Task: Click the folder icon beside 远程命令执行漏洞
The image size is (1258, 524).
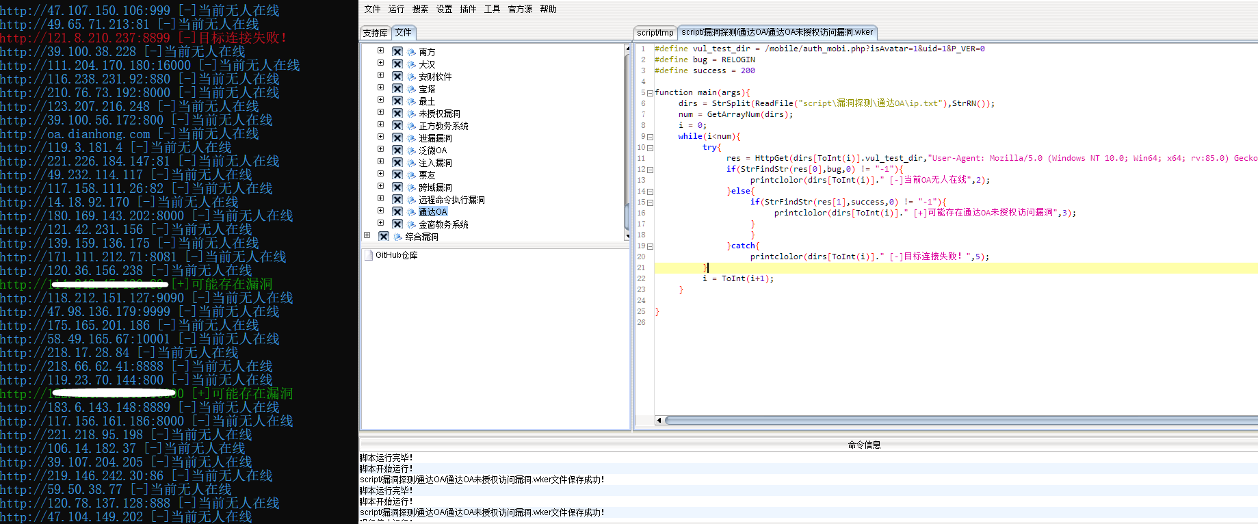Action: 412,200
